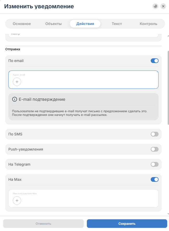Go to the Контроль tab
Screen dimensions: 169x231
tap(148, 24)
